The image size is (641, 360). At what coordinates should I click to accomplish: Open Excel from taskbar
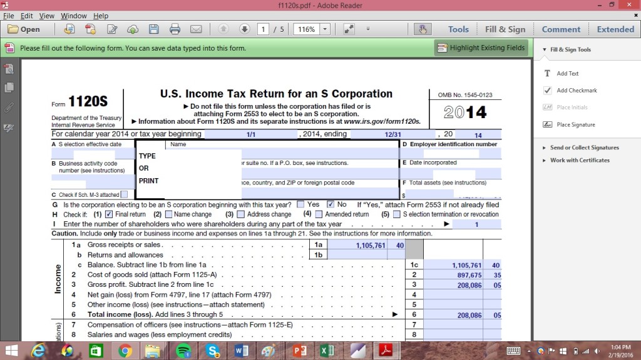coord(327,351)
